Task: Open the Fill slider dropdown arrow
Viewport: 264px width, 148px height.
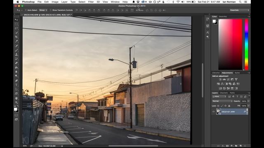Action: pos(248,106)
